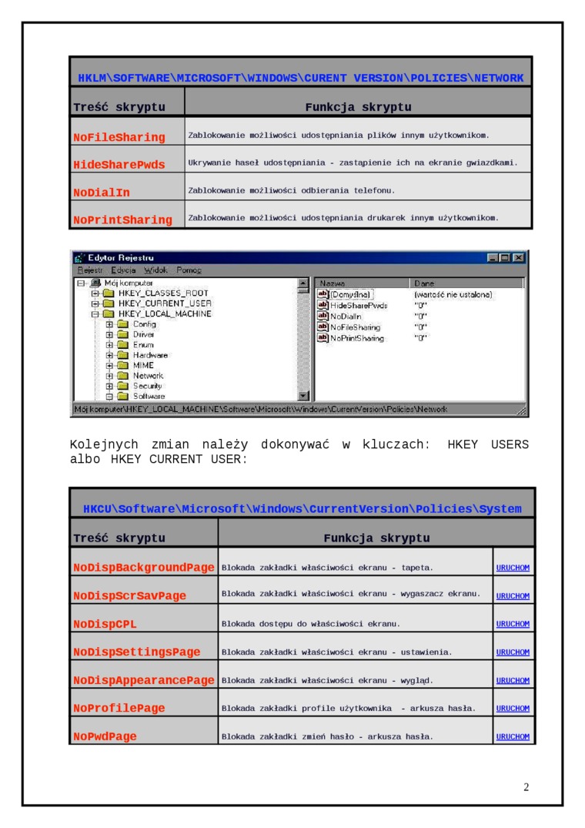
Task: Click URUCHOM link for NoDispCPL
Action: (x=513, y=624)
